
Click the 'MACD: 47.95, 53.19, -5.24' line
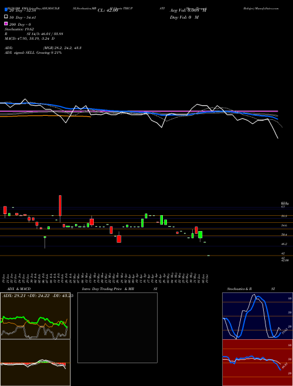click(30, 39)
